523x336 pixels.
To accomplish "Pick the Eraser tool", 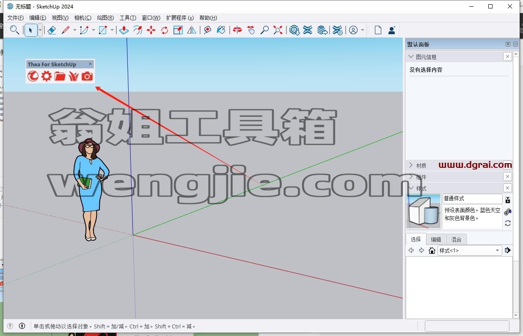I will click(52, 30).
